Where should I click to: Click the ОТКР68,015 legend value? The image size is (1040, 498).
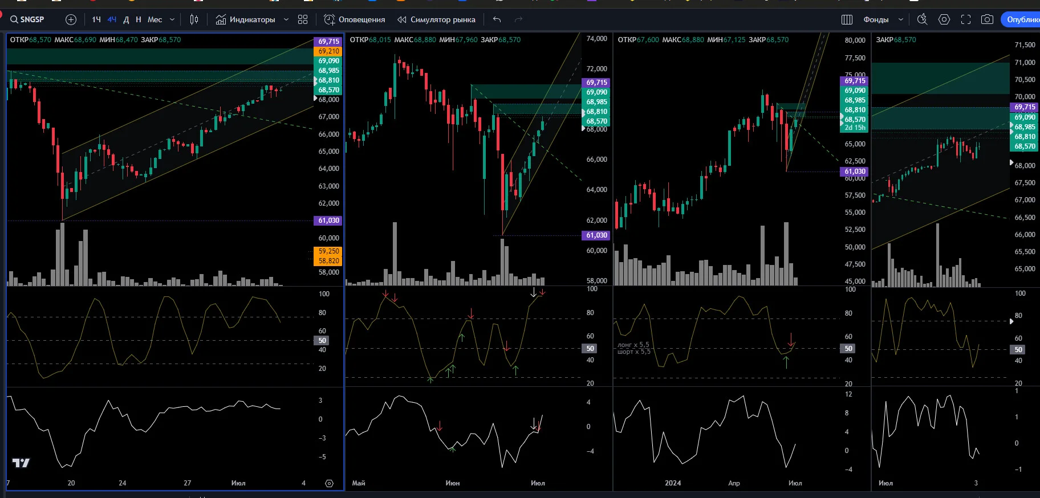370,40
